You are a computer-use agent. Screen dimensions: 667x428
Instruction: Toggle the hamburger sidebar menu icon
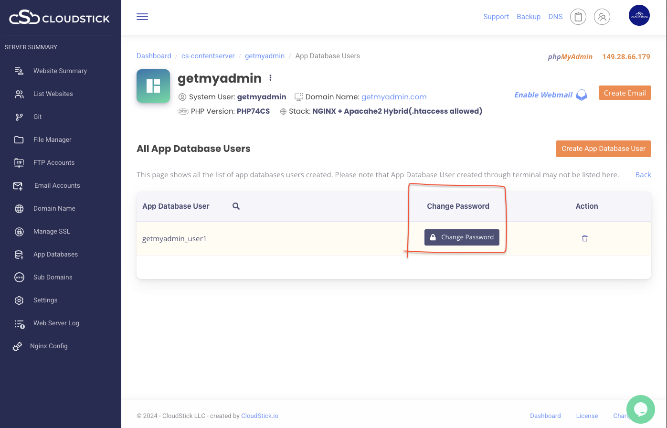[142, 17]
